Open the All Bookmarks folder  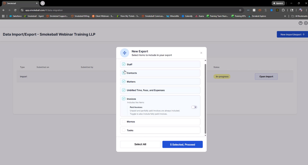coord(299,16)
